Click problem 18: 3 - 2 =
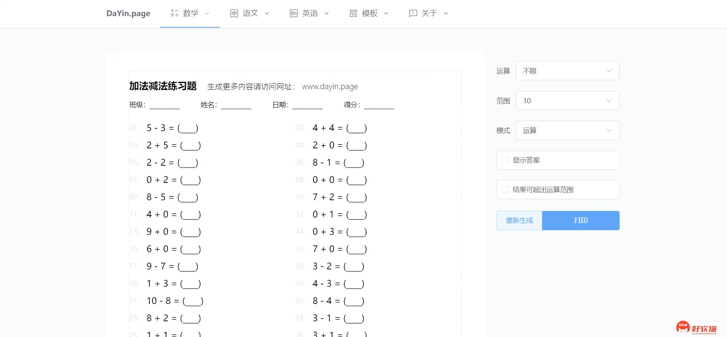Viewport: 727px width, 337px height. click(338, 266)
